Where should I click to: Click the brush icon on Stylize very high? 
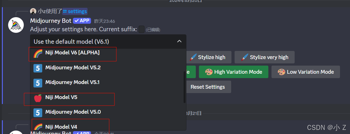click(x=245, y=57)
